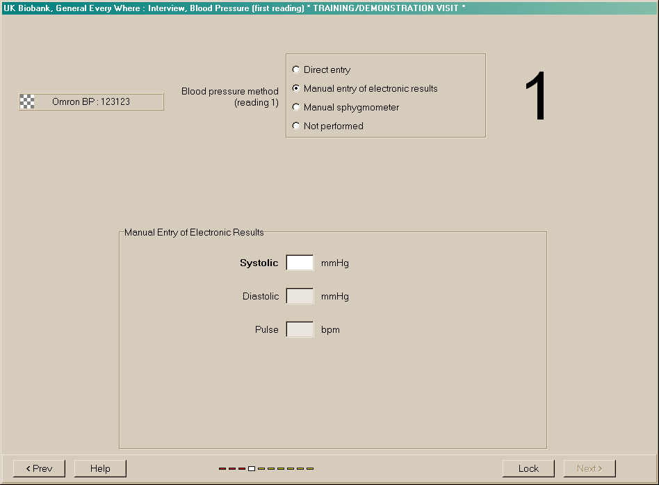Focus the Systolic mmHg input box

pyautogui.click(x=300, y=263)
